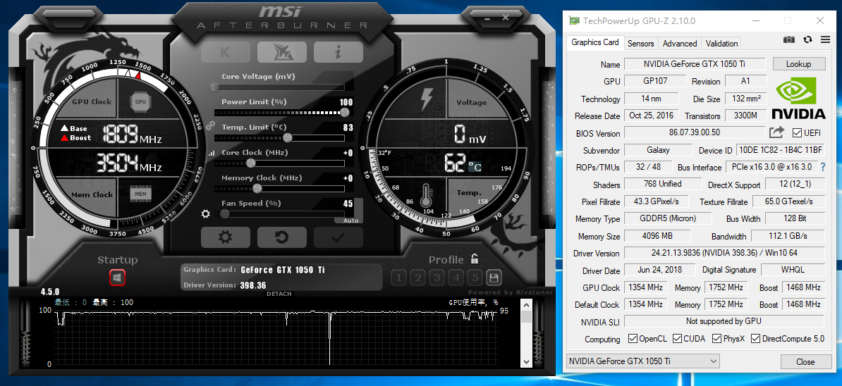The image size is (842, 386).
Task: Toggle the OpenCL checkbox
Action: [633, 339]
